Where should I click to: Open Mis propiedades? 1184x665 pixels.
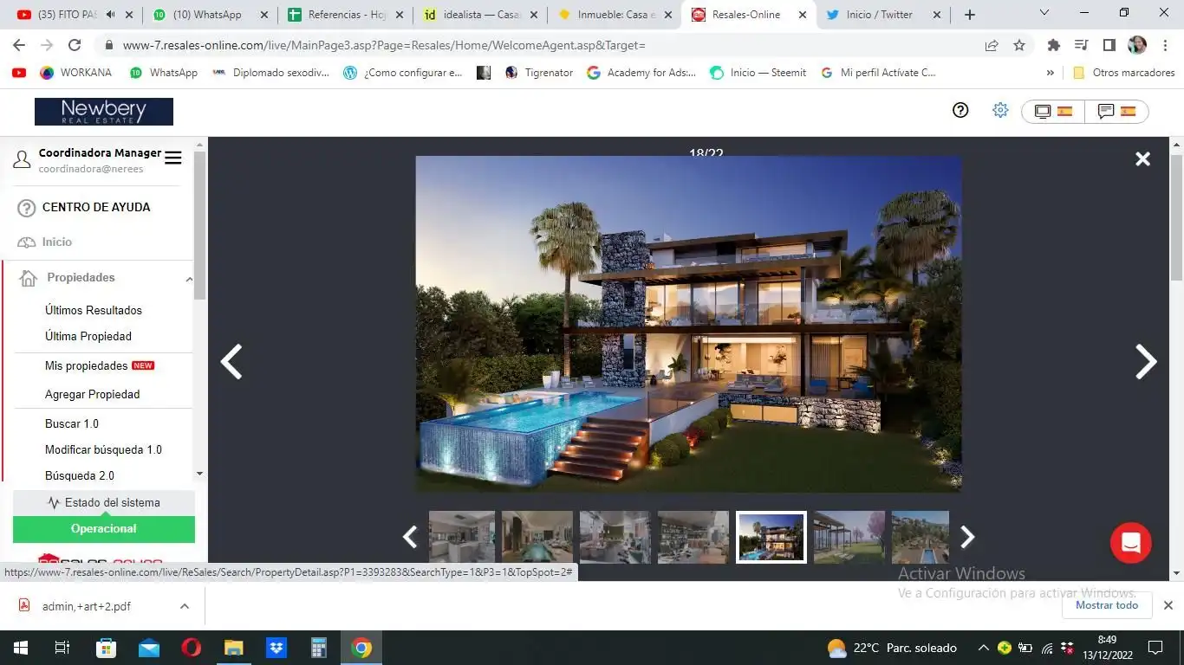[87, 365]
